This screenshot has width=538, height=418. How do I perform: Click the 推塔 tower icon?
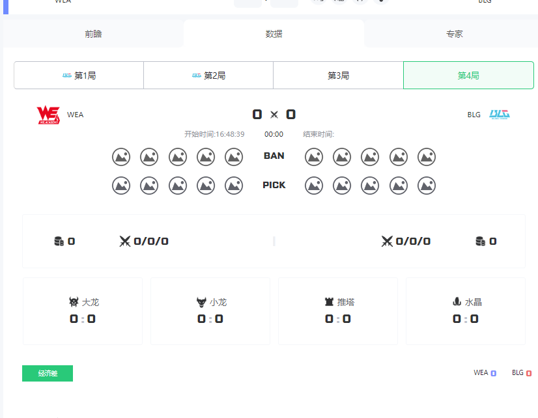(x=329, y=301)
